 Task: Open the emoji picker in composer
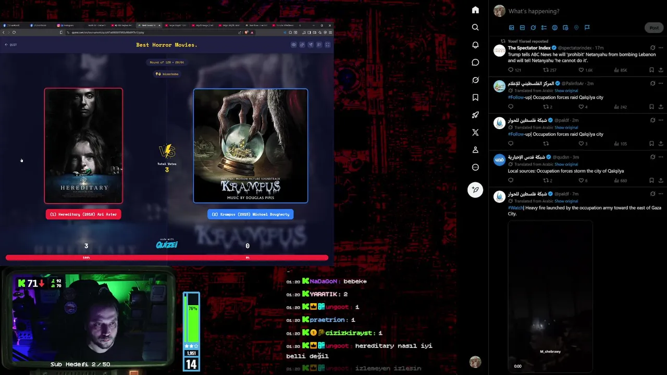pos(554,28)
